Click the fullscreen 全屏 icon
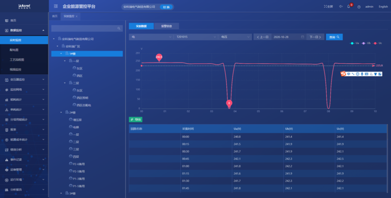This screenshot has width=391, height=198. click(325, 6)
